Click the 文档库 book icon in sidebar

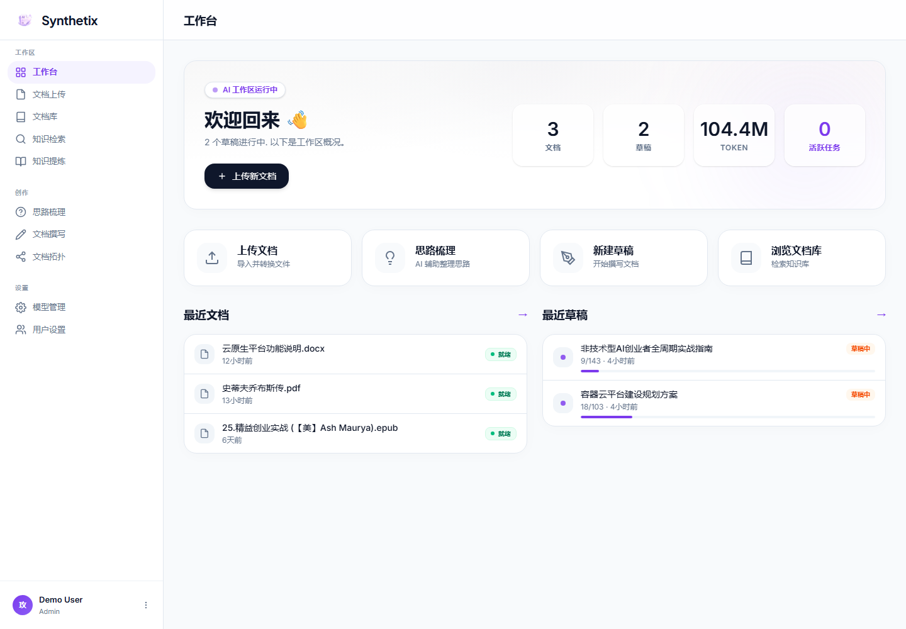[21, 117]
